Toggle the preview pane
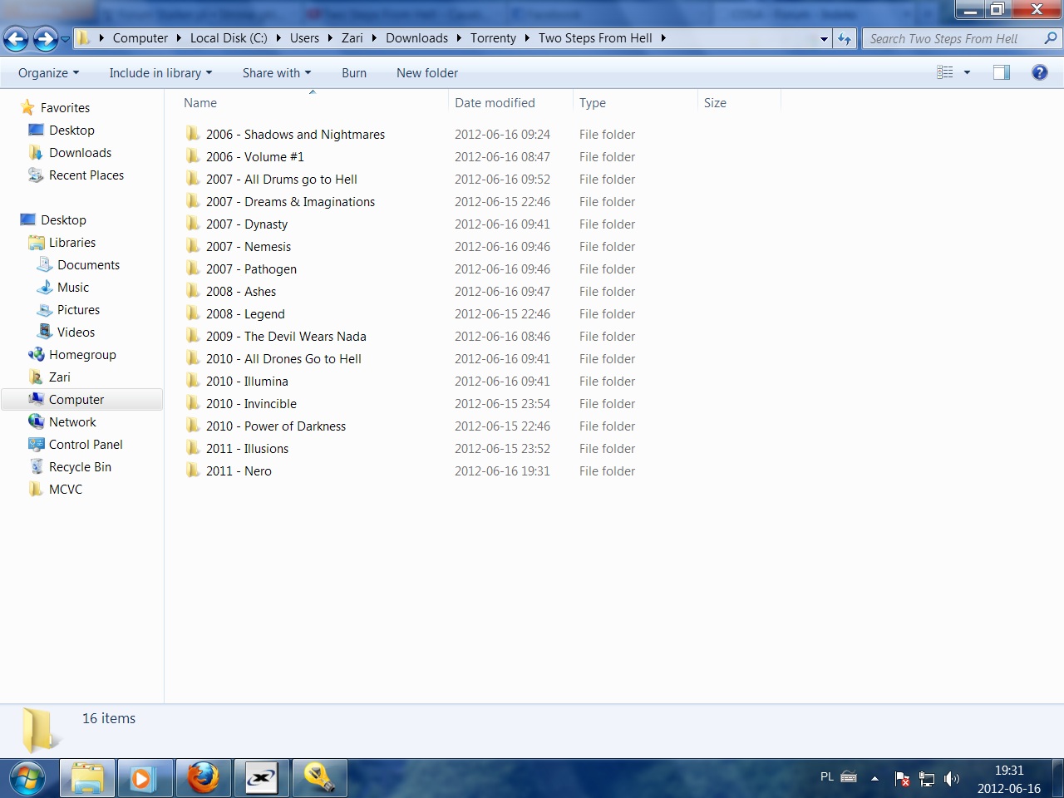 1002,72
